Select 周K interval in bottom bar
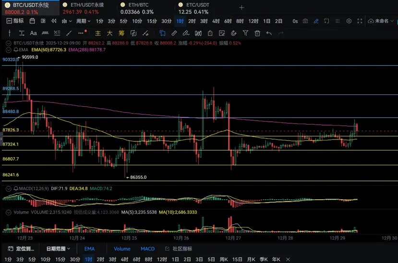The width and height of the screenshot is (398, 263). [x=224, y=260]
